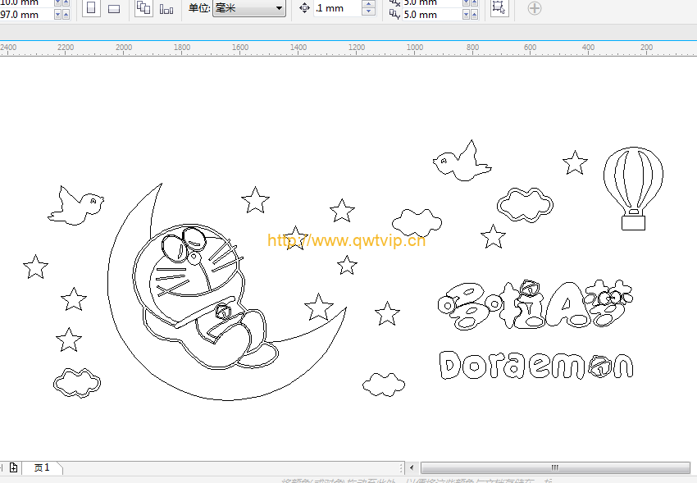Decrease the duplicate distance Y value
This screenshot has width=697, height=483.
(466, 15)
